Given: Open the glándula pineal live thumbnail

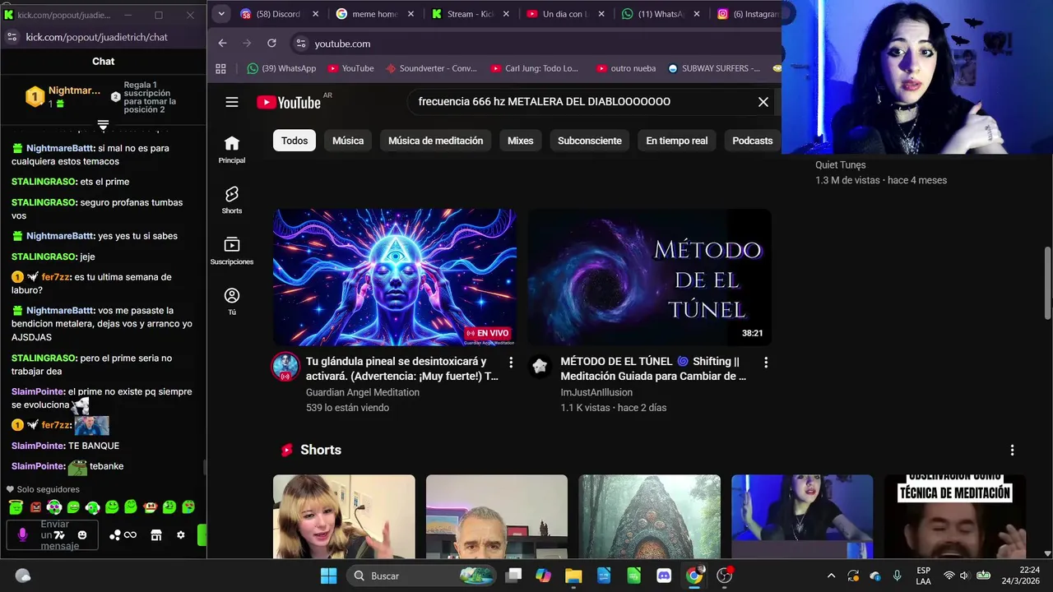Looking at the screenshot, I should pyautogui.click(x=395, y=277).
